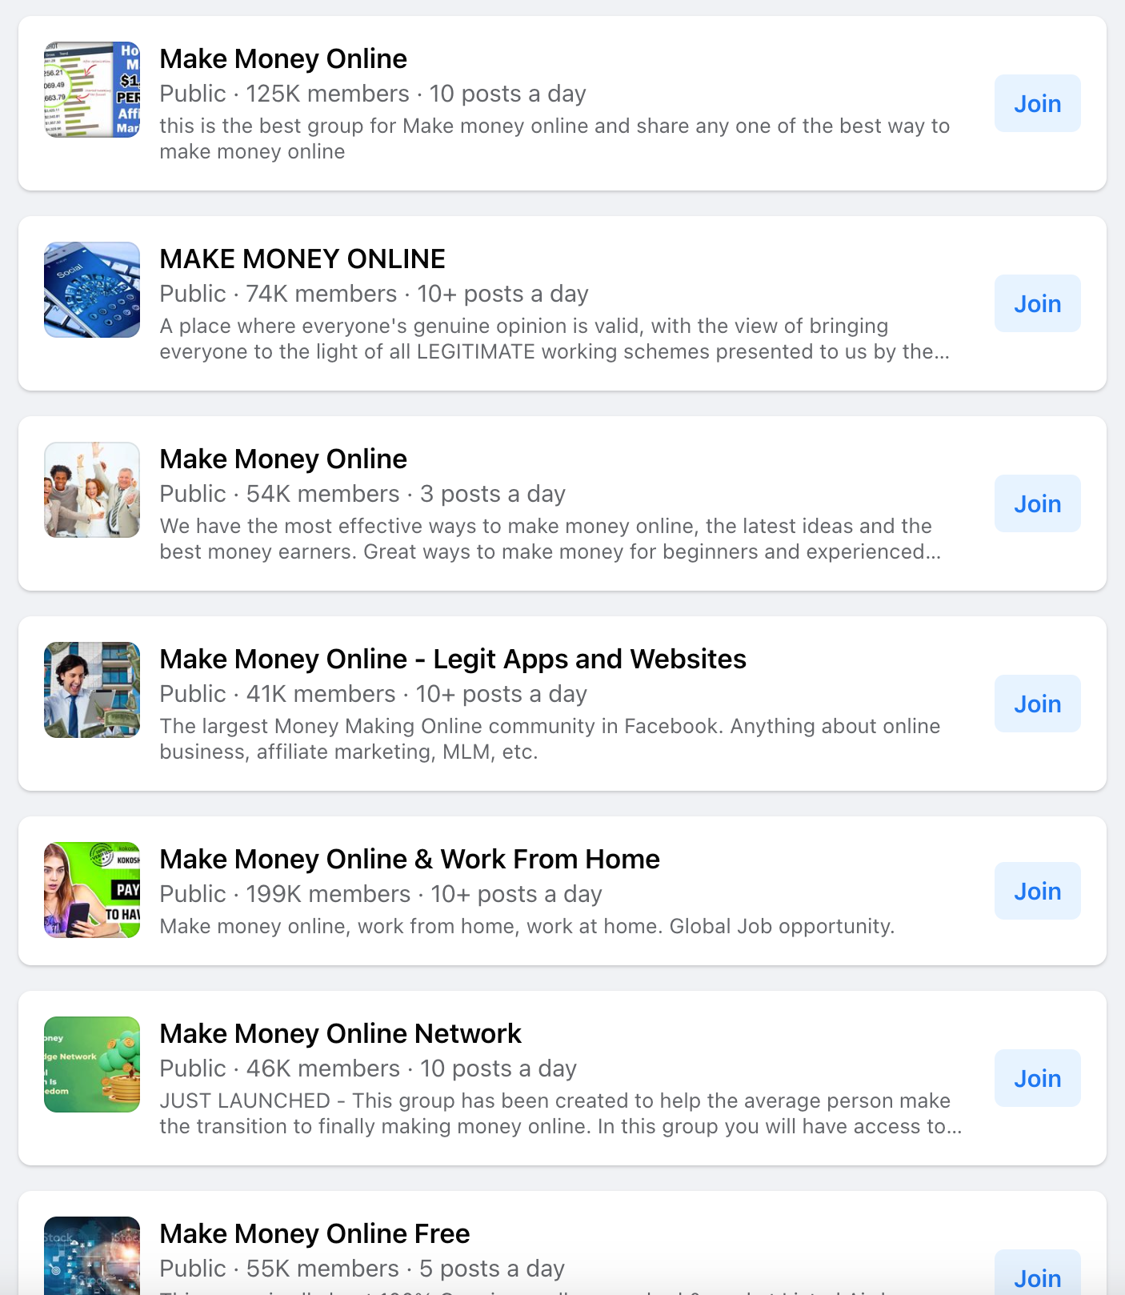Join Make Money Online & Work From Home
Viewport: 1125px width, 1295px height.
[x=1038, y=891]
